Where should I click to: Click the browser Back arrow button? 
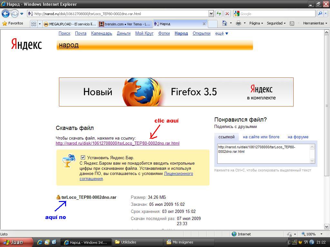pos(6,14)
